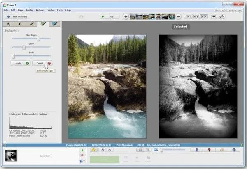The height and width of the screenshot is (169, 247).
Task: Adjust the Fade slider
Action: (x=14, y=56)
